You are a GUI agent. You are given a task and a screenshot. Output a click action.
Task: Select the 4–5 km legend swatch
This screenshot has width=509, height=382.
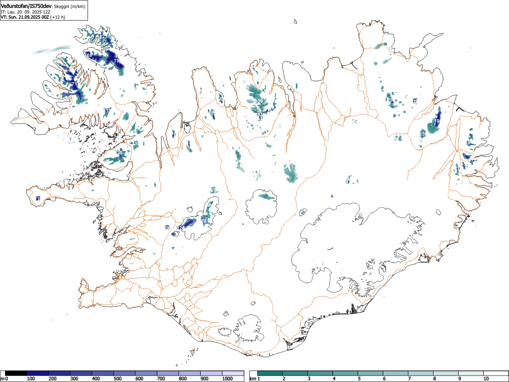click(345, 373)
